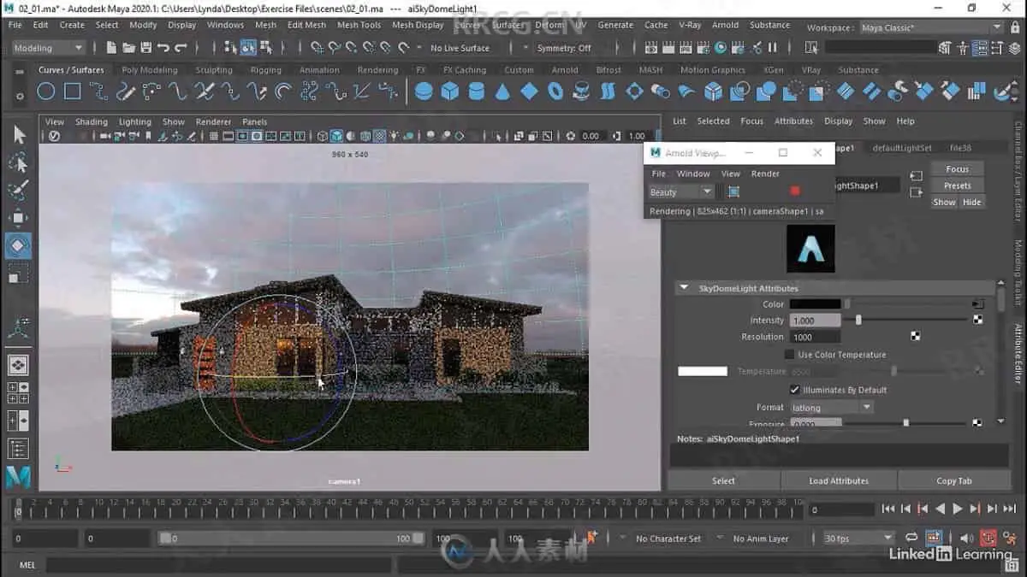
Task: Switch to the Poly Modeling shelf tab
Action: click(150, 70)
